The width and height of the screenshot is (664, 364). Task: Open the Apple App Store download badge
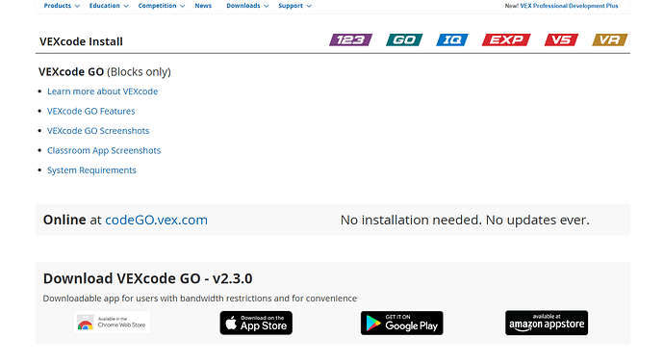point(256,323)
